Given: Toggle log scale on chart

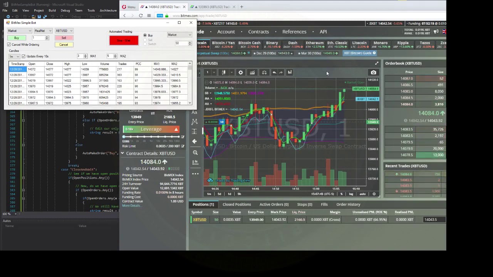Looking at the screenshot, I should click(351, 194).
